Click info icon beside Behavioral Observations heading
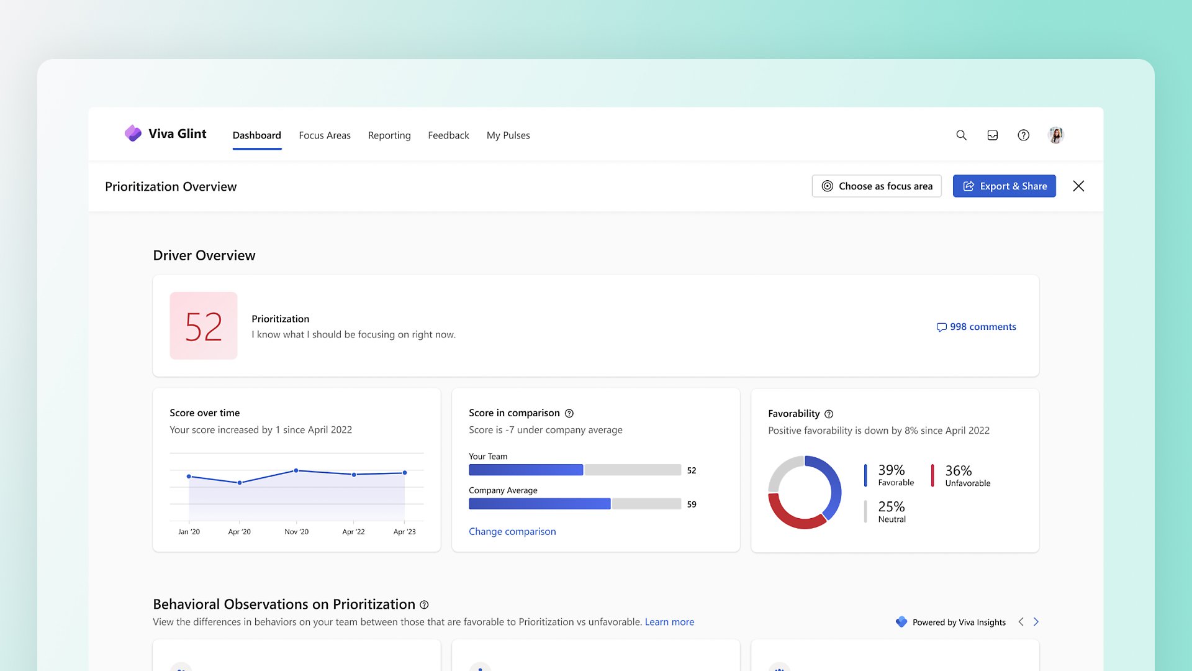Image resolution: width=1192 pixels, height=671 pixels. coord(424,605)
